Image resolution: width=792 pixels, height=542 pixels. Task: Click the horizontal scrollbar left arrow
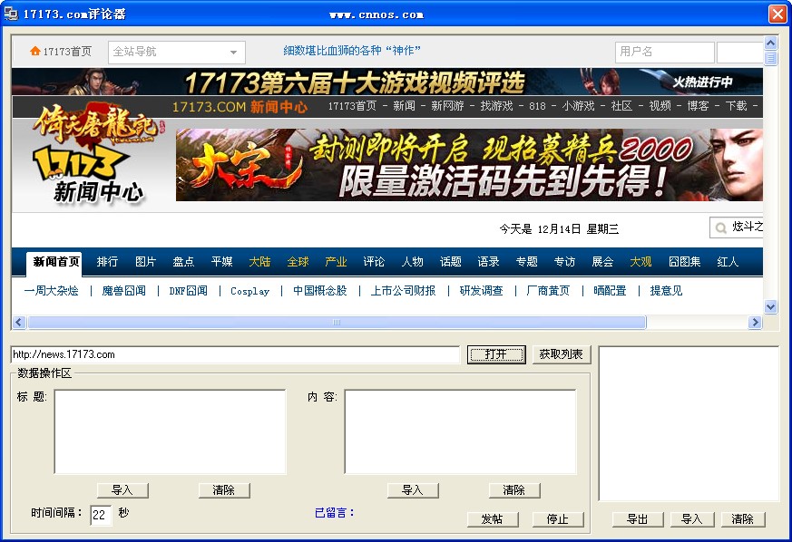19,322
